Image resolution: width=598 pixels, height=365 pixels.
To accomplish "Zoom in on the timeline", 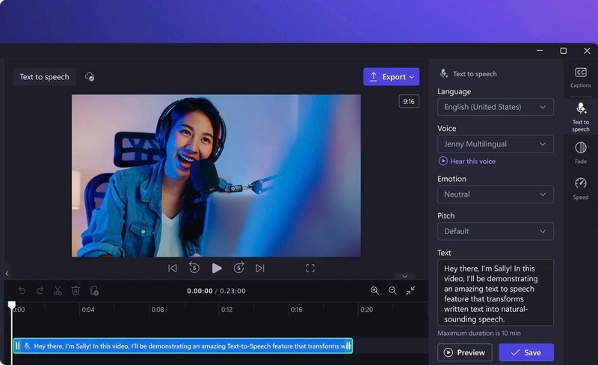I will pos(374,290).
